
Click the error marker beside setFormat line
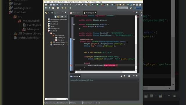tap(71, 65)
